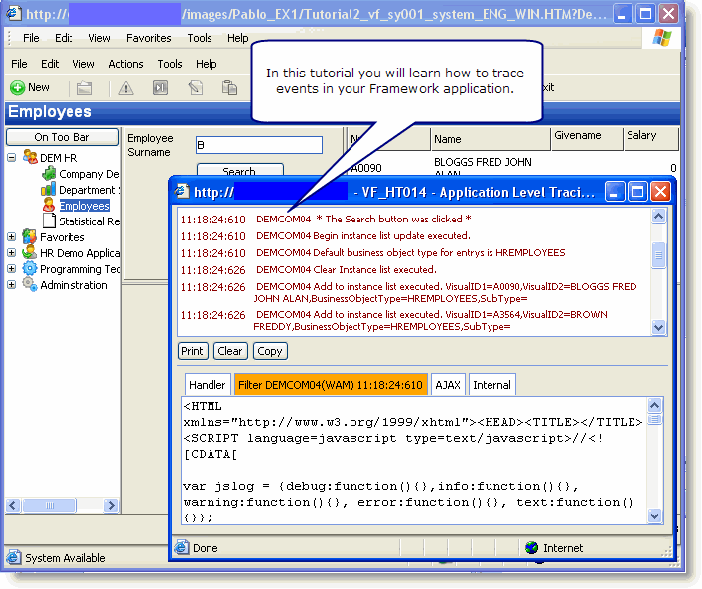
Task: Click the greyed folder toolbar icon
Action: 84,88
